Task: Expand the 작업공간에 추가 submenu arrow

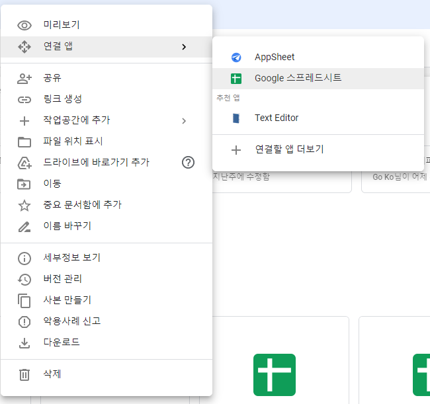Action: coord(184,120)
